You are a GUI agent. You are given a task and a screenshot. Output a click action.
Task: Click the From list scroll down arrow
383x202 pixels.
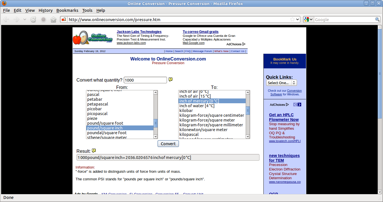click(155, 136)
